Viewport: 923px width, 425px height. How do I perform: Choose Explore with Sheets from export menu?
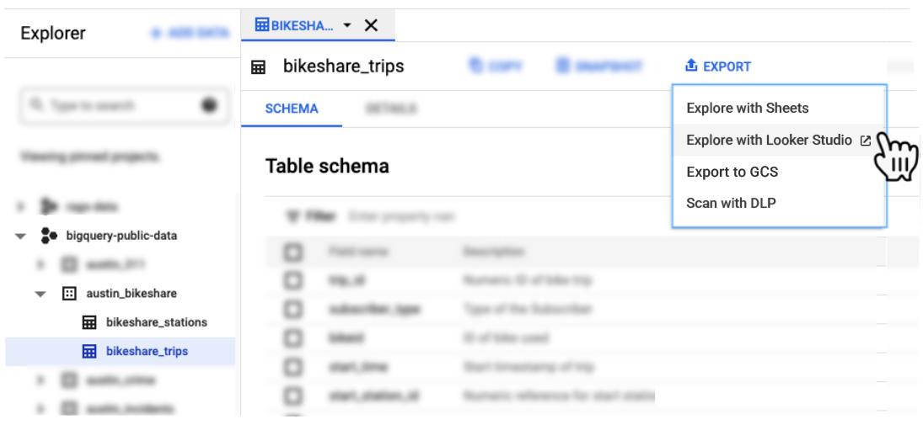tap(747, 109)
